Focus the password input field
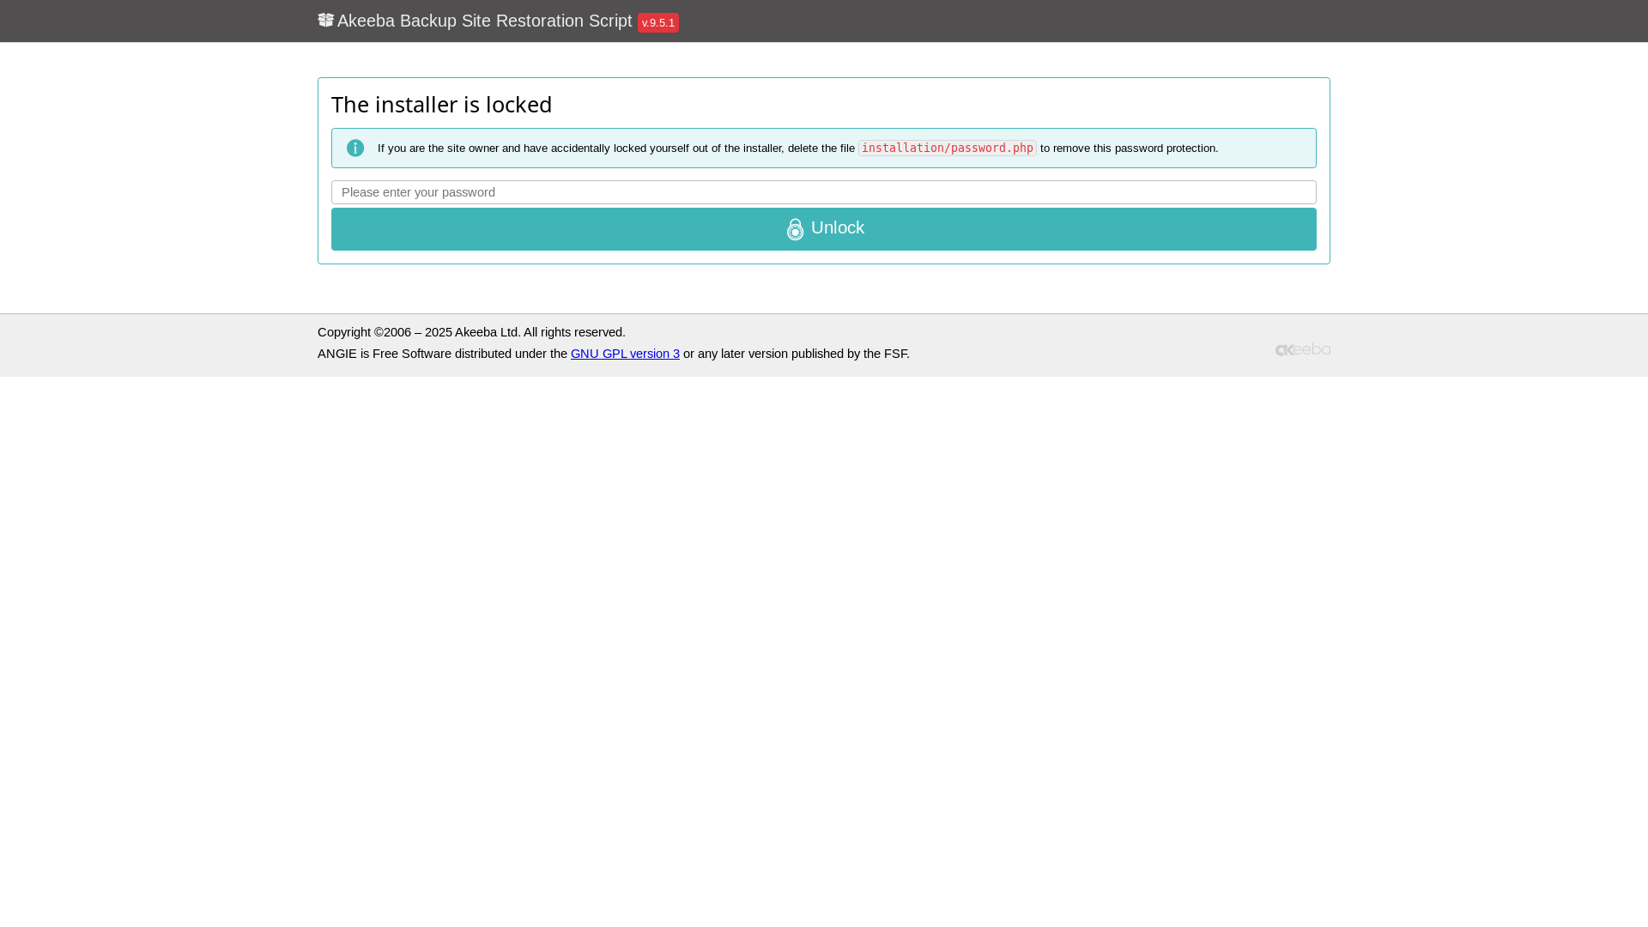The image size is (1648, 927). [x=823, y=192]
